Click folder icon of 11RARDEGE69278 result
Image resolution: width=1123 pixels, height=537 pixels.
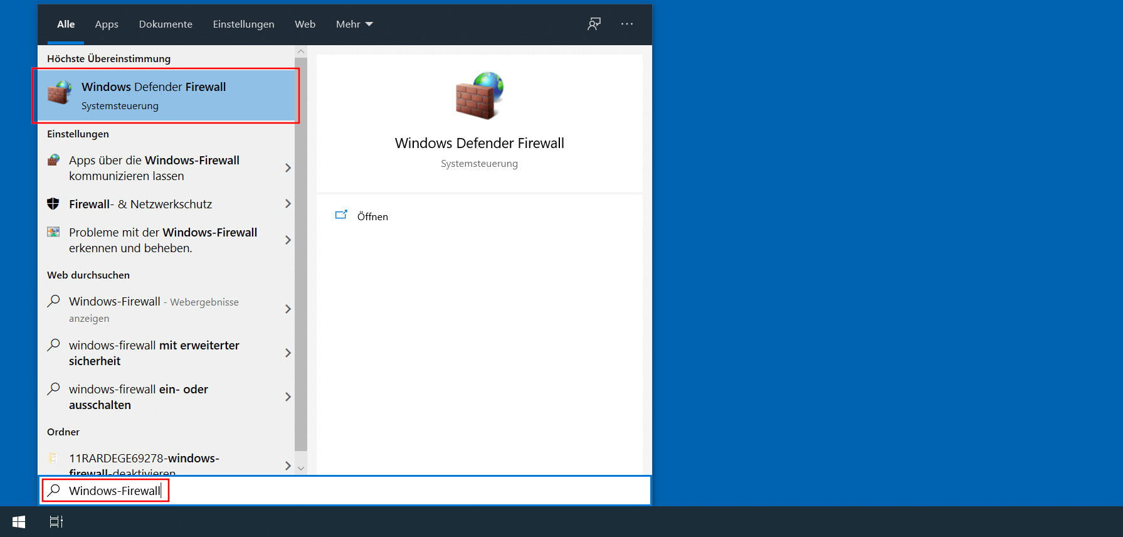coord(53,458)
